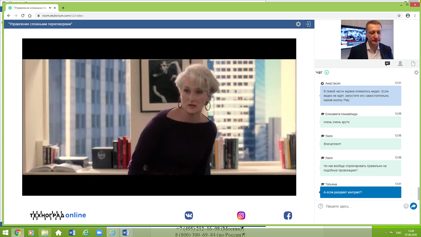Go forward in browser history
The width and height of the screenshot is (421, 237).
click(x=16, y=16)
